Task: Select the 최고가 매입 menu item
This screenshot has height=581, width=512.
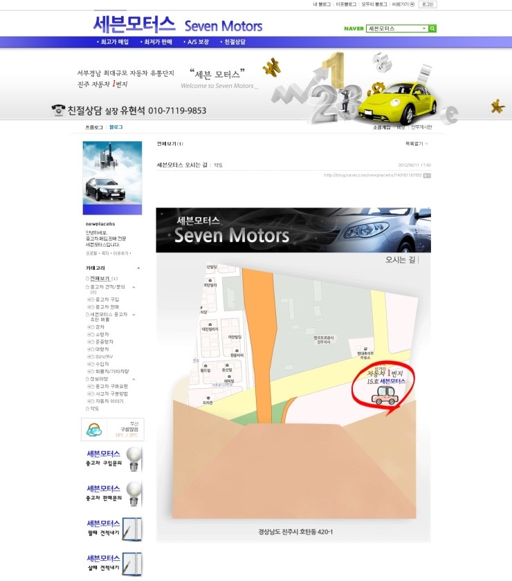Action: tap(115, 42)
